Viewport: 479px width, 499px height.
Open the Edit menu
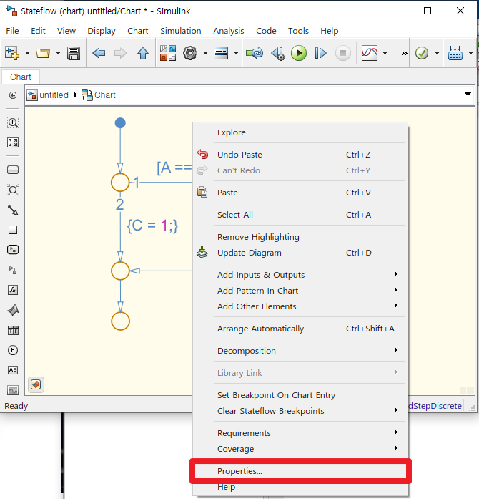[x=38, y=31]
